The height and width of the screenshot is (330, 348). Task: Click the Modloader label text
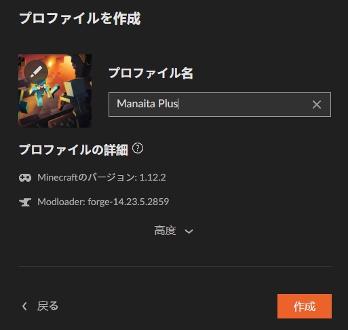tap(61, 202)
